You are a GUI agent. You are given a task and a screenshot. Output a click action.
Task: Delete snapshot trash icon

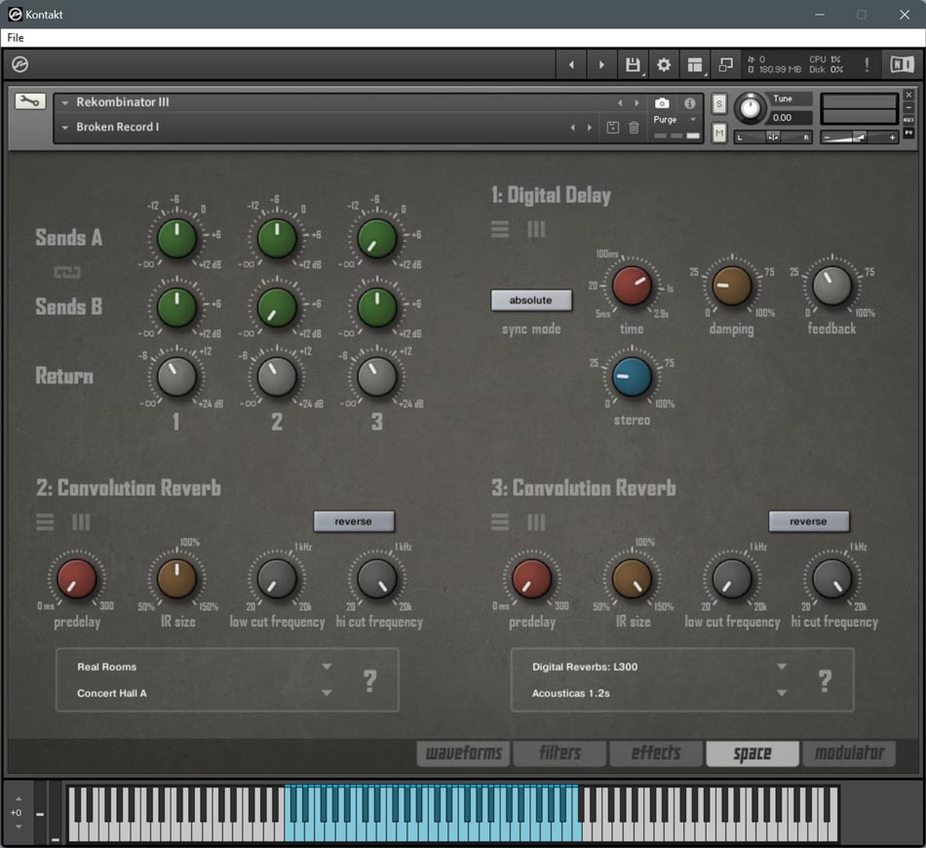pyautogui.click(x=634, y=127)
